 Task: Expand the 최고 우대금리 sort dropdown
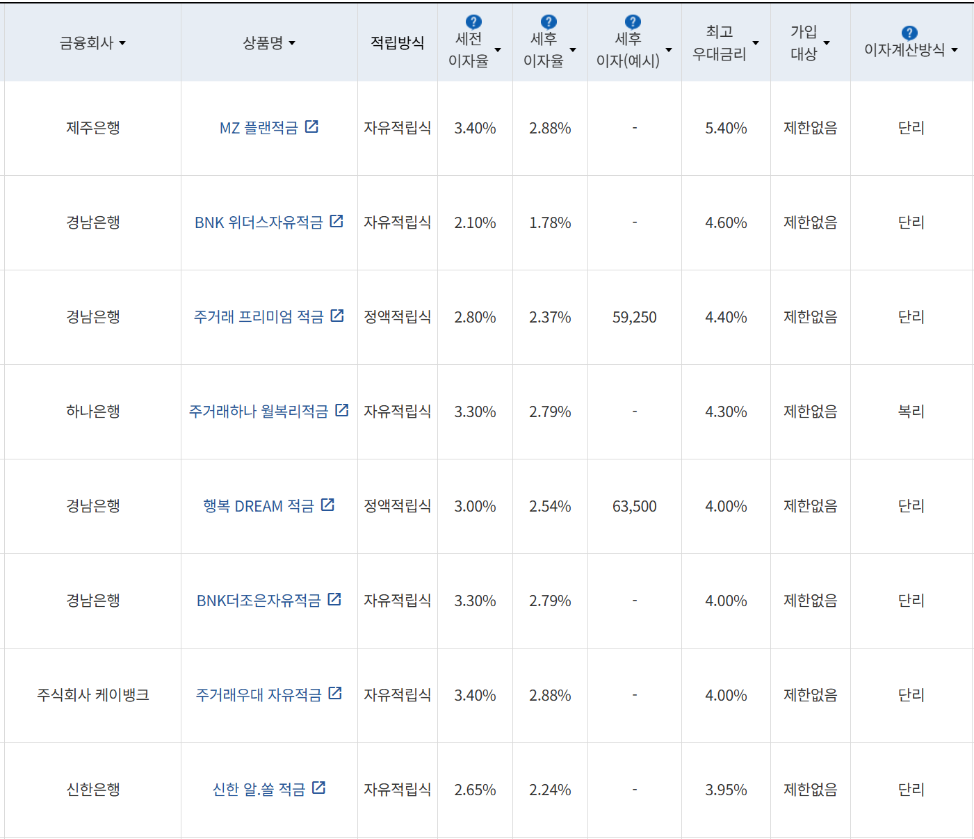coord(756,42)
